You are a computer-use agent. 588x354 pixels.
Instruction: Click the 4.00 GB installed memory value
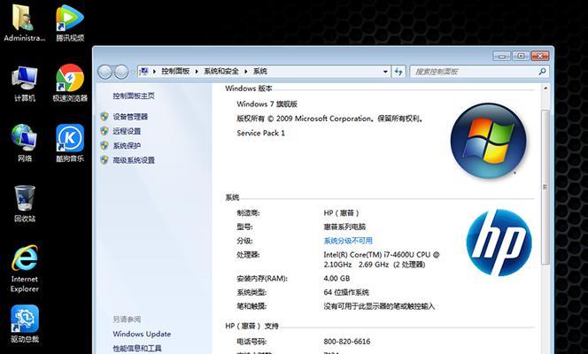pos(337,278)
